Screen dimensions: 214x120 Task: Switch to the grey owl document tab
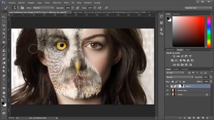tap(110, 12)
